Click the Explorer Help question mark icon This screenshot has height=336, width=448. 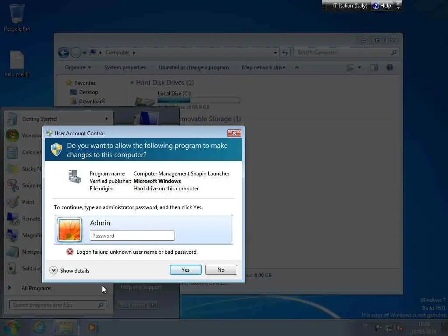pos(390,67)
